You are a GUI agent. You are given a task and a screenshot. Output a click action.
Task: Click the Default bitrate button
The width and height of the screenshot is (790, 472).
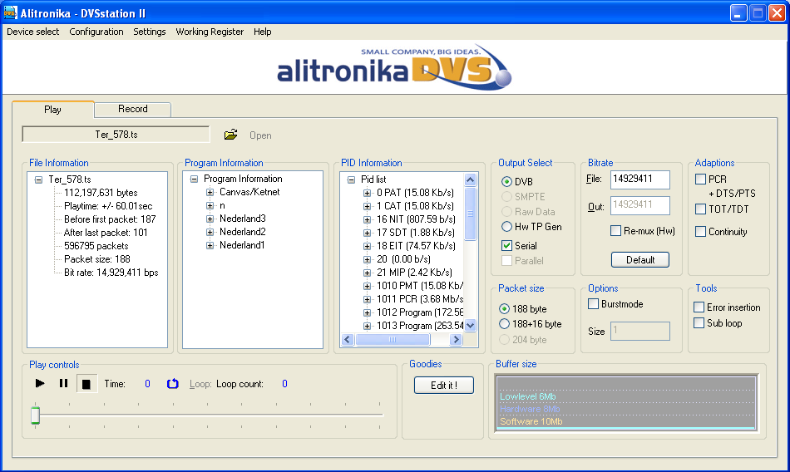[640, 260]
